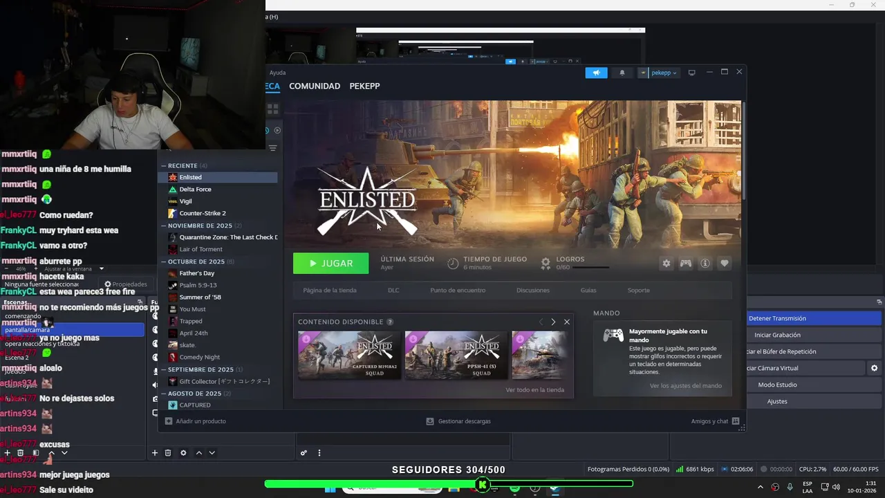Open Steam notifications bell

[622, 73]
